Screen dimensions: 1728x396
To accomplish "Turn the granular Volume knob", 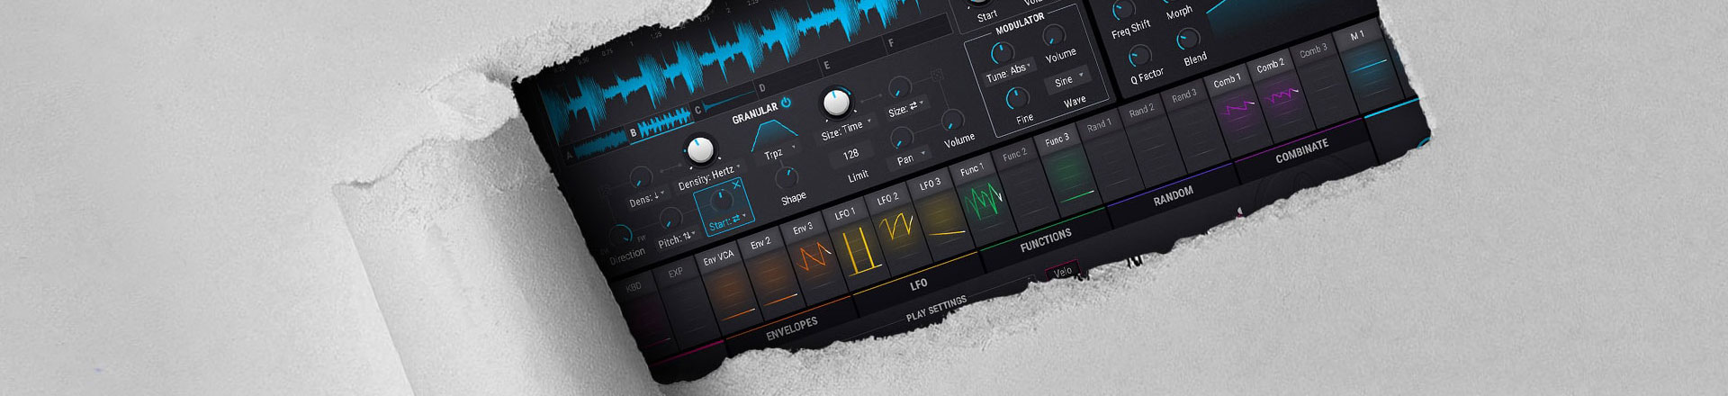I will (952, 120).
